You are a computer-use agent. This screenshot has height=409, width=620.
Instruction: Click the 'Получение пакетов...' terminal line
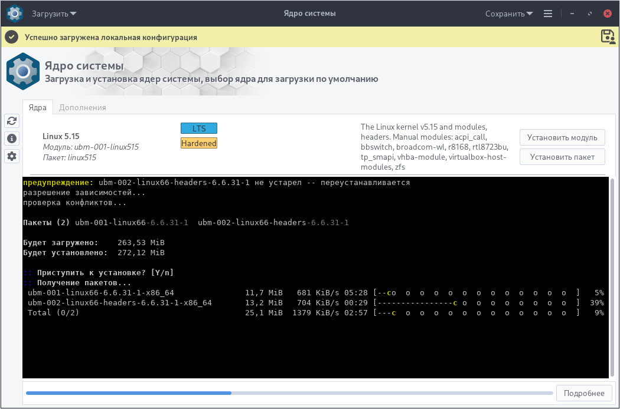pyautogui.click(x=77, y=283)
